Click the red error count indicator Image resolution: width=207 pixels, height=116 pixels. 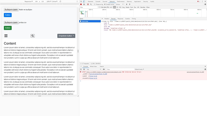198,1
